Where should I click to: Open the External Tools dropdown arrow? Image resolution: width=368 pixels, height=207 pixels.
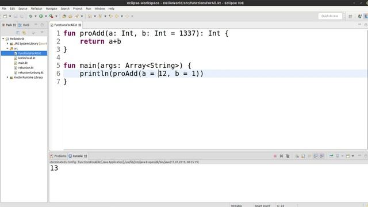coord(56,16)
